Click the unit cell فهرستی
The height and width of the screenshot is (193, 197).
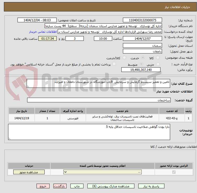point(73,118)
